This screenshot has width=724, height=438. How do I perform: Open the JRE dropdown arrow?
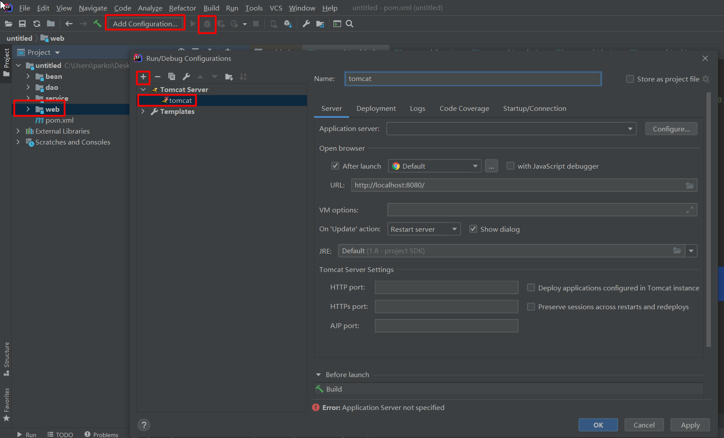[691, 251]
